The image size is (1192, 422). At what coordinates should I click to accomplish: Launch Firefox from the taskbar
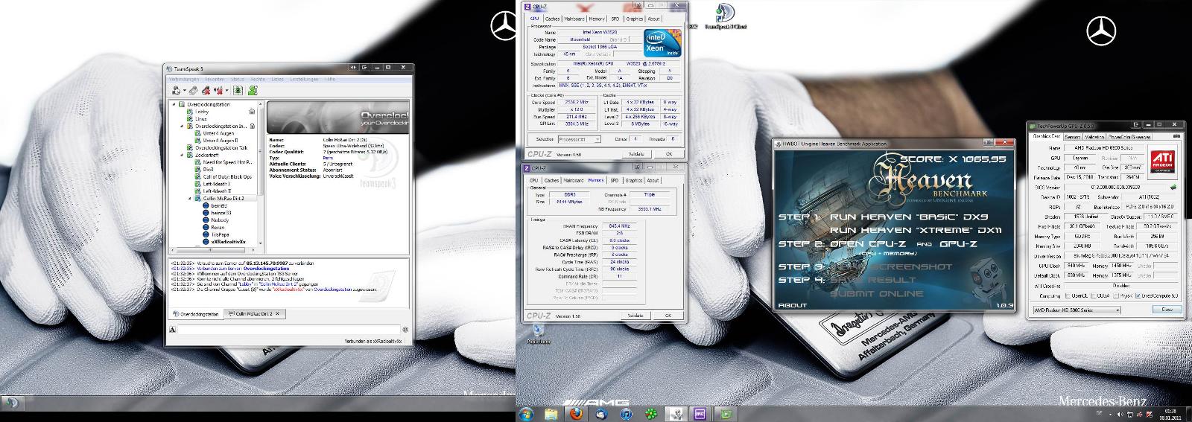[x=575, y=413]
